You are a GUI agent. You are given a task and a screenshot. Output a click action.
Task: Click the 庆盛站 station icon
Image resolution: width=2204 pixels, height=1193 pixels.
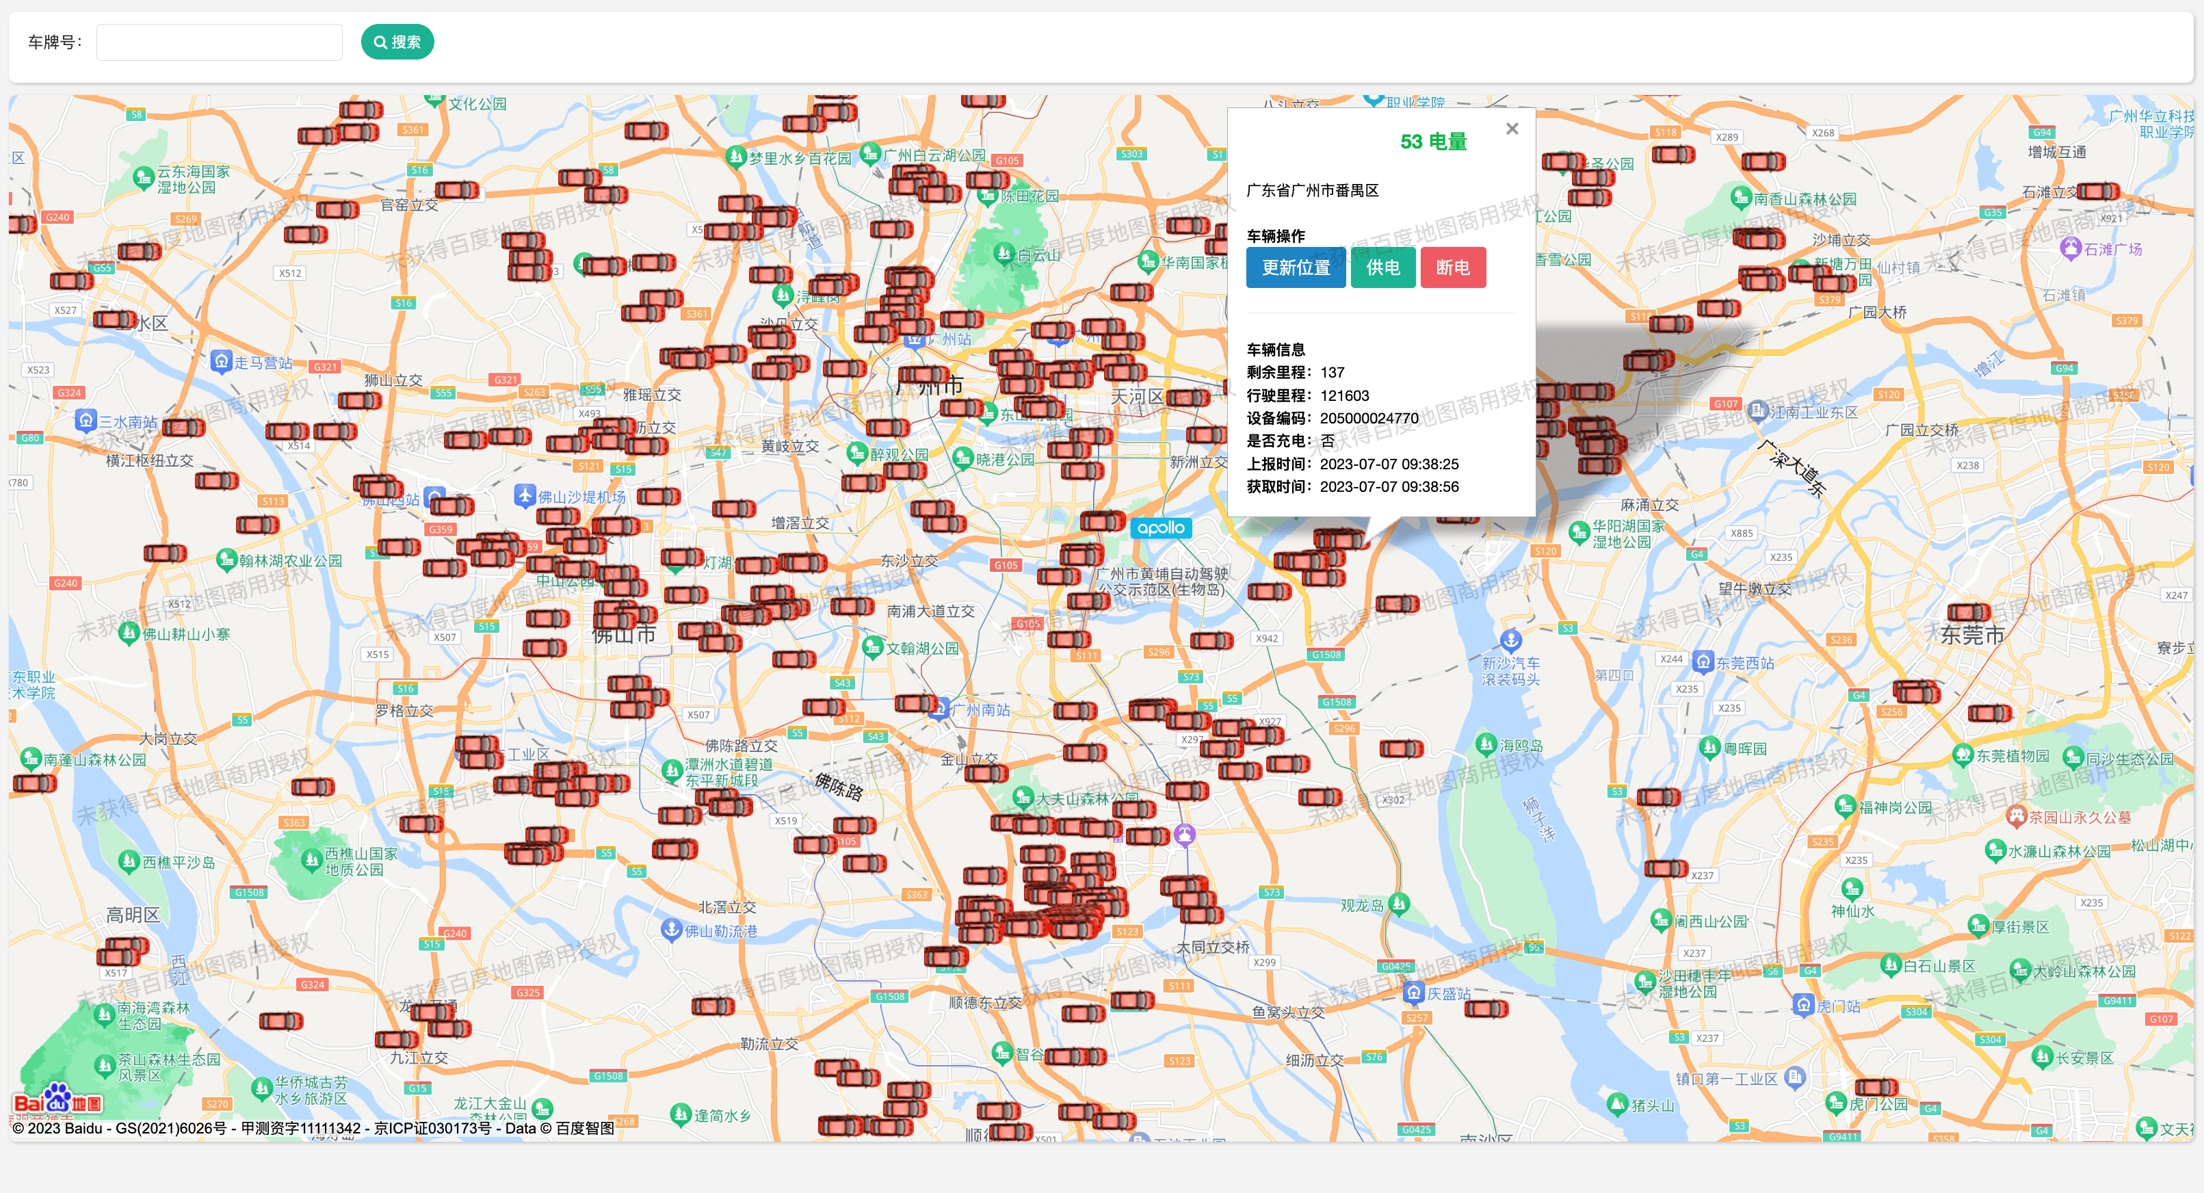1413,993
